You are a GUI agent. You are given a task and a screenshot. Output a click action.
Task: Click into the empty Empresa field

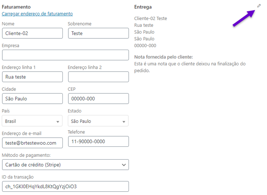[x=65, y=55]
